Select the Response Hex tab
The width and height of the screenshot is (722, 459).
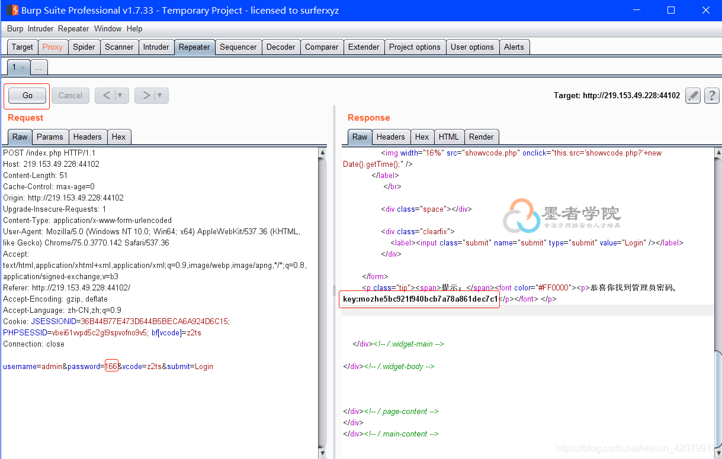pos(422,137)
